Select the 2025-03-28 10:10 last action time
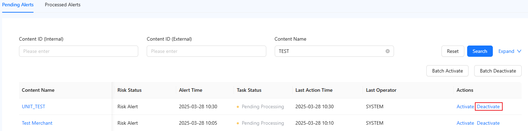Viewport: 528px width, 131px height. point(314,123)
